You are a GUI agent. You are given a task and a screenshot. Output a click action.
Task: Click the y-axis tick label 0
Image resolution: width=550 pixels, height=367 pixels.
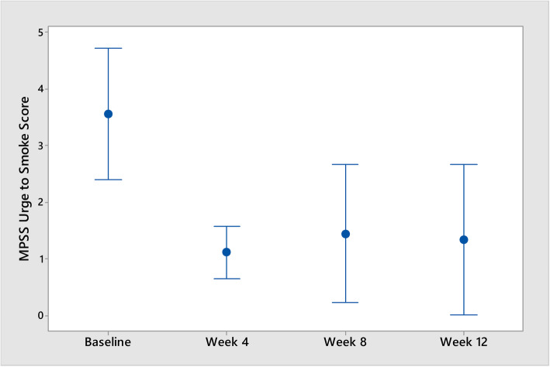point(38,316)
